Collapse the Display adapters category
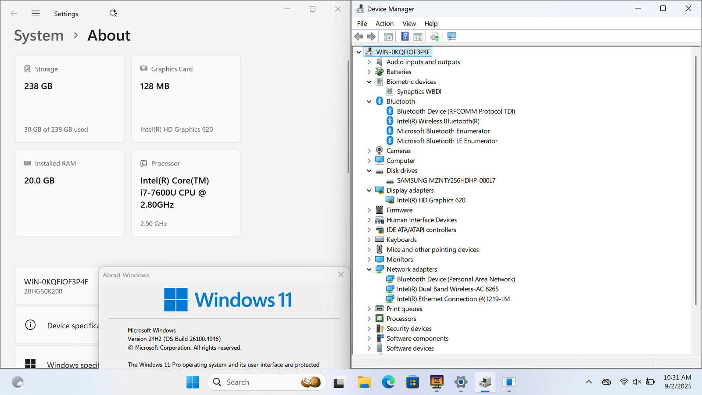Image resolution: width=702 pixels, height=395 pixels. point(369,190)
